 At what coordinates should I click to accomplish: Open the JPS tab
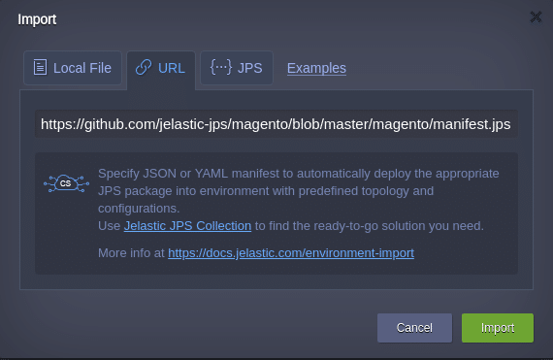[237, 68]
